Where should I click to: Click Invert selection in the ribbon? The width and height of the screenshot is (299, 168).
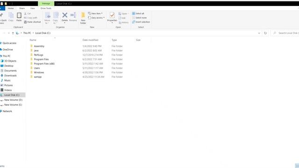[x=141, y=22]
